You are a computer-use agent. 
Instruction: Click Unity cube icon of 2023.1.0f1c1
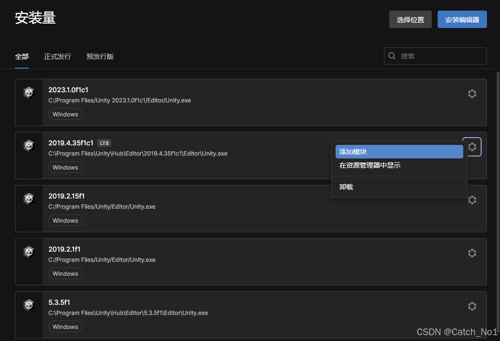click(29, 93)
